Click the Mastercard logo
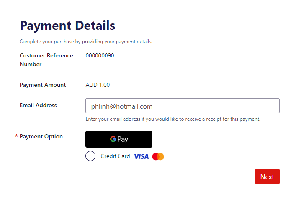Image resolution: width=291 pixels, height=200 pixels. coord(158,156)
